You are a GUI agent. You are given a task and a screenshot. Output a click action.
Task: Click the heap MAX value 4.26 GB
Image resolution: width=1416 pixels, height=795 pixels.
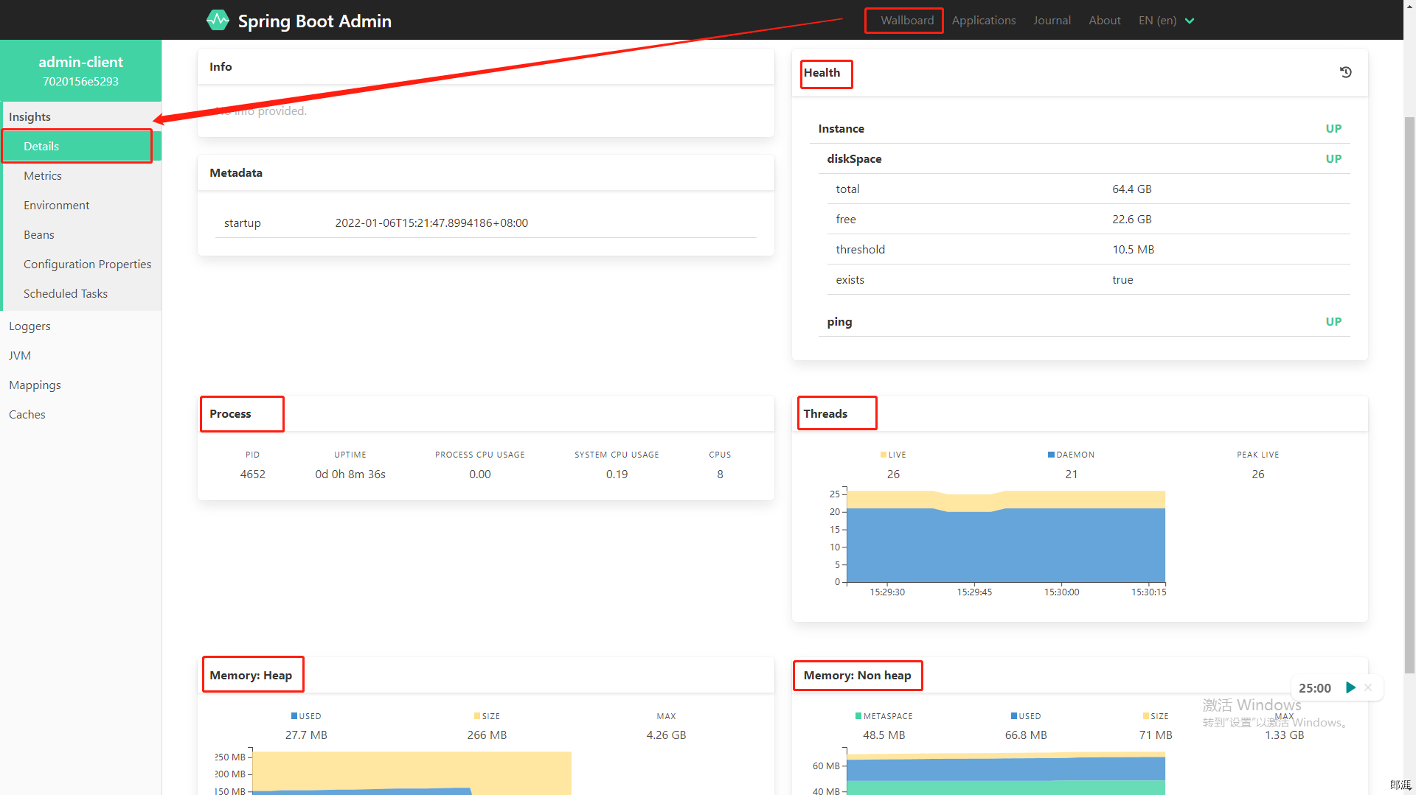[666, 735]
